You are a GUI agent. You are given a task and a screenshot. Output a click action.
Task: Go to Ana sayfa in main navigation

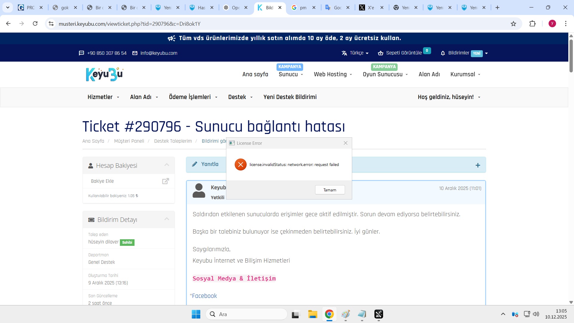tap(255, 74)
